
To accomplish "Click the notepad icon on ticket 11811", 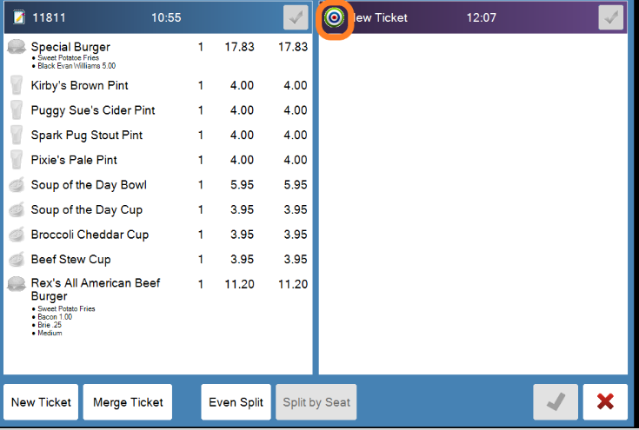I will pos(19,17).
